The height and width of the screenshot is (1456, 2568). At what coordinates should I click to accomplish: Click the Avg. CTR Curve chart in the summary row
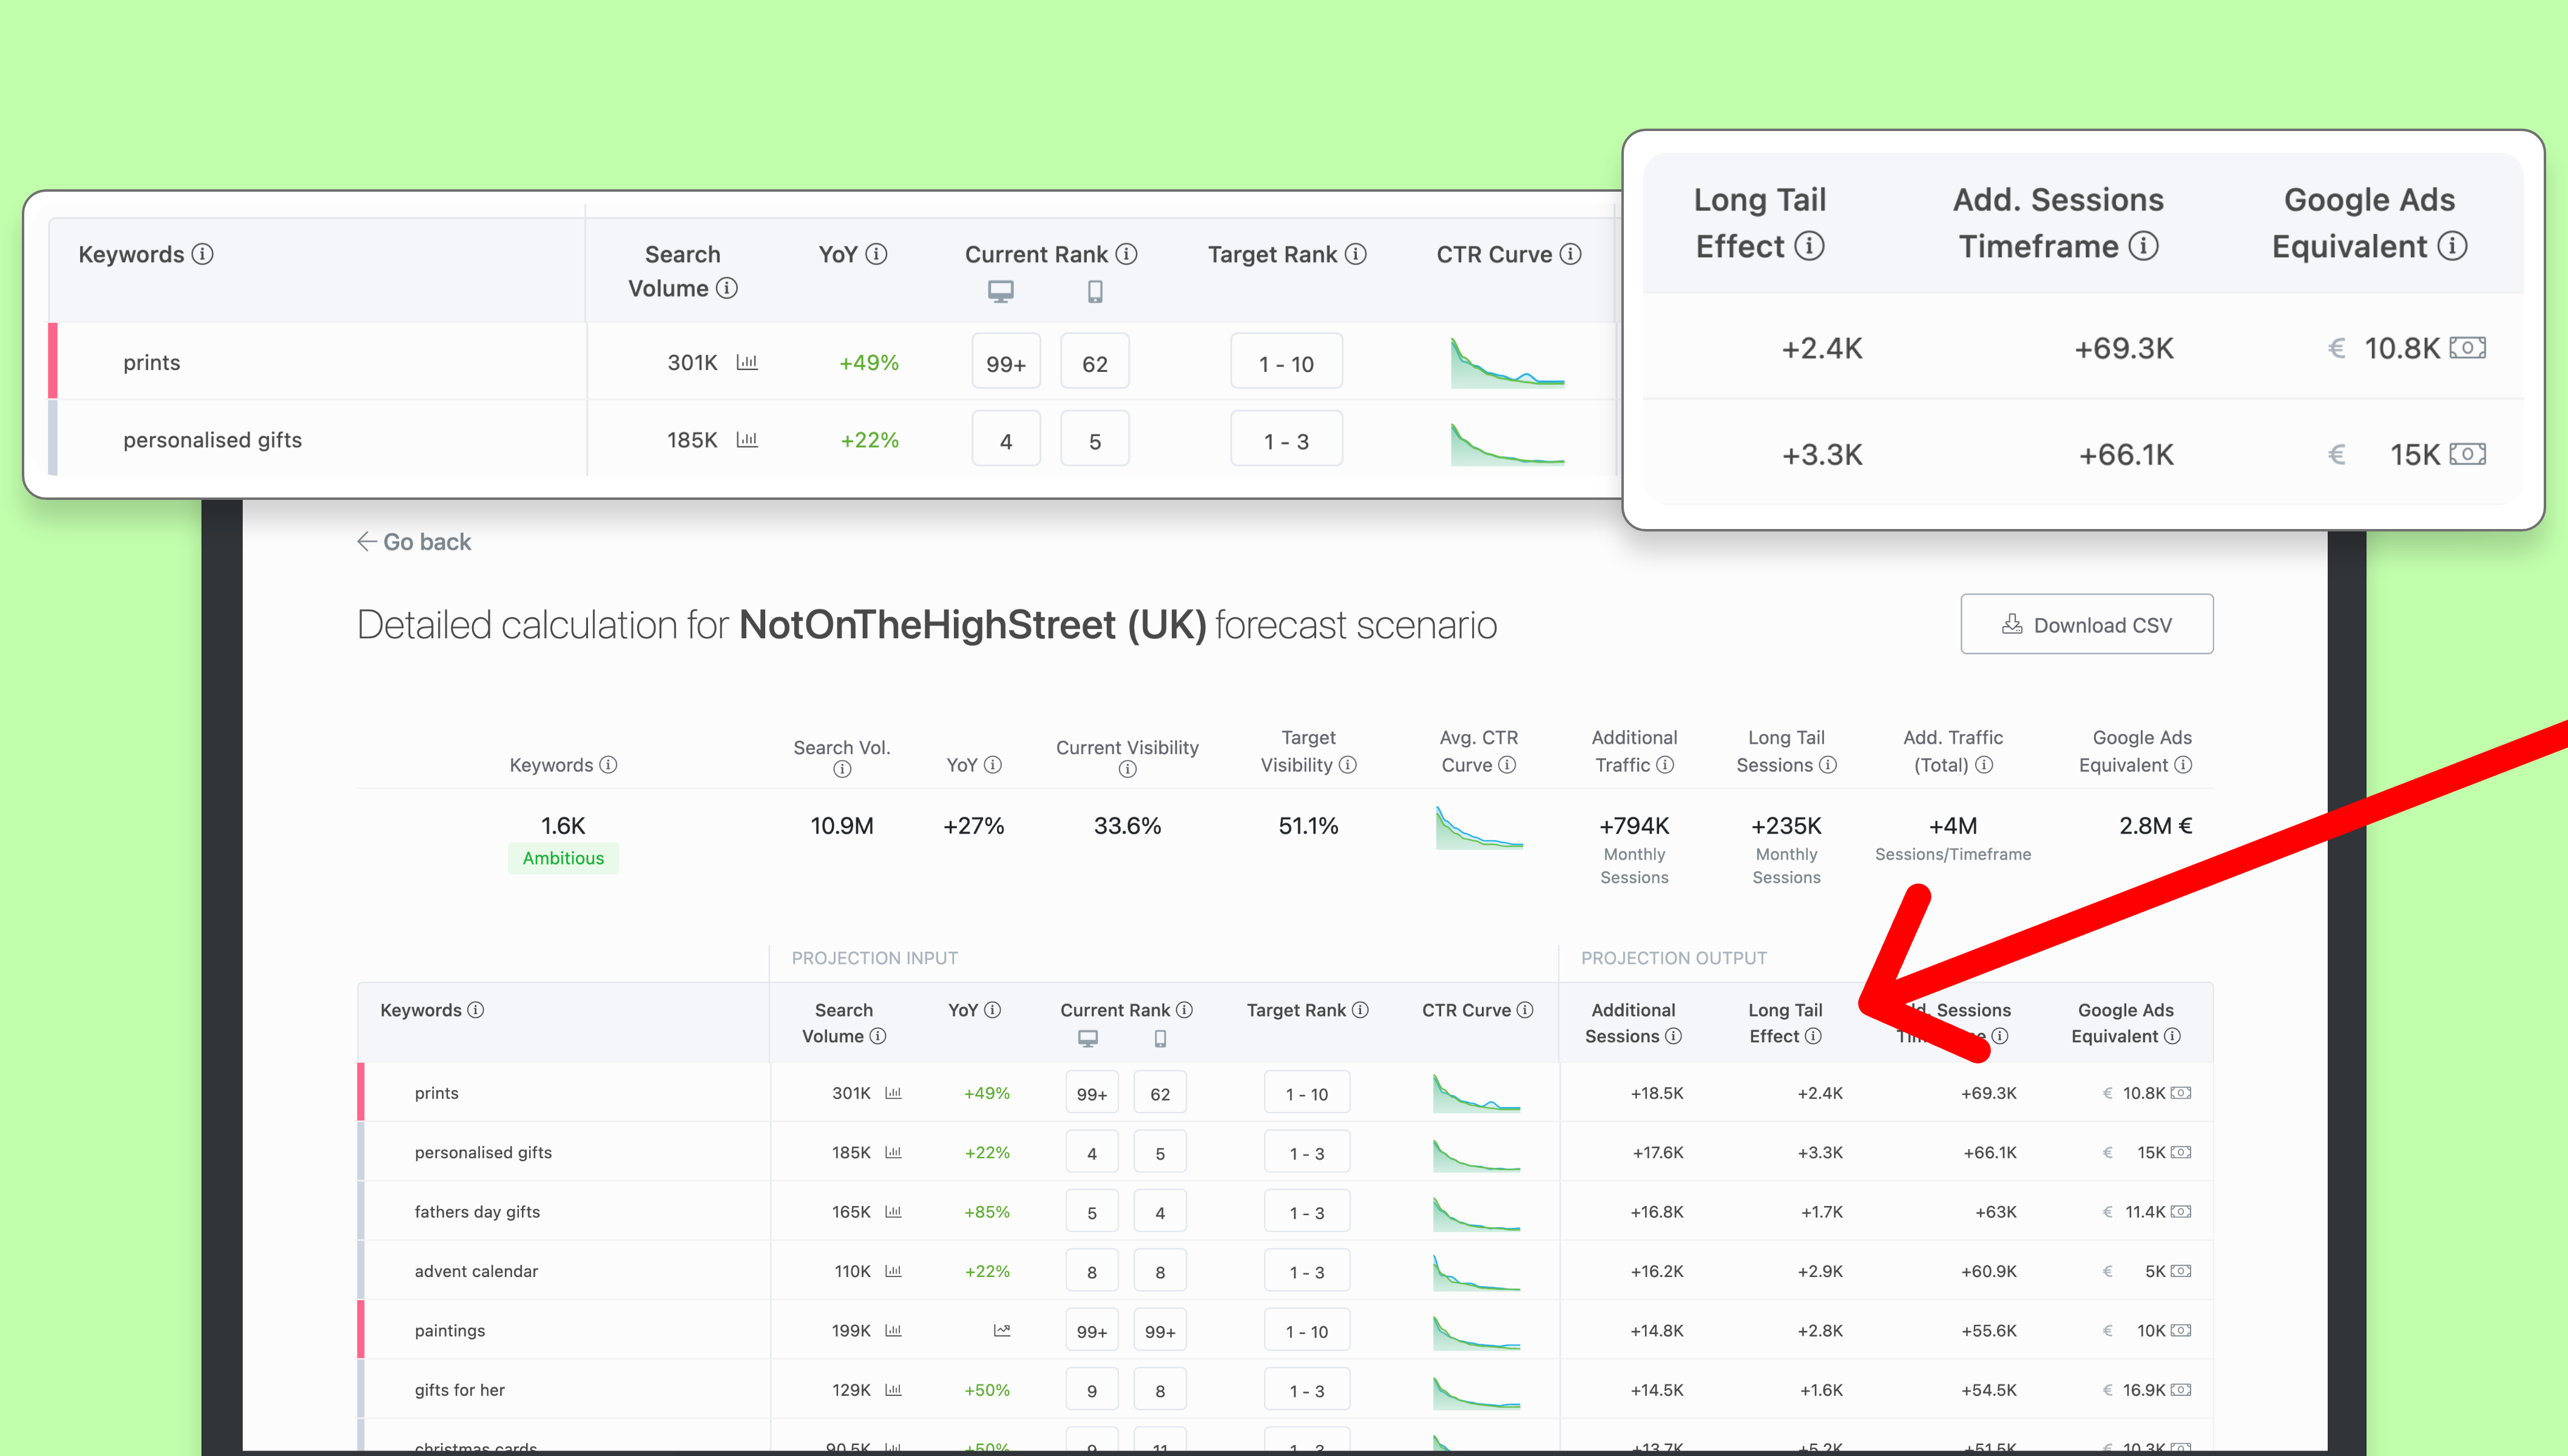pos(1479,827)
